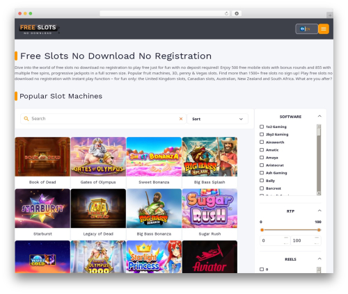348x294 pixels.
Task: Click the RTP slider maximum handle
Action: click(319, 230)
